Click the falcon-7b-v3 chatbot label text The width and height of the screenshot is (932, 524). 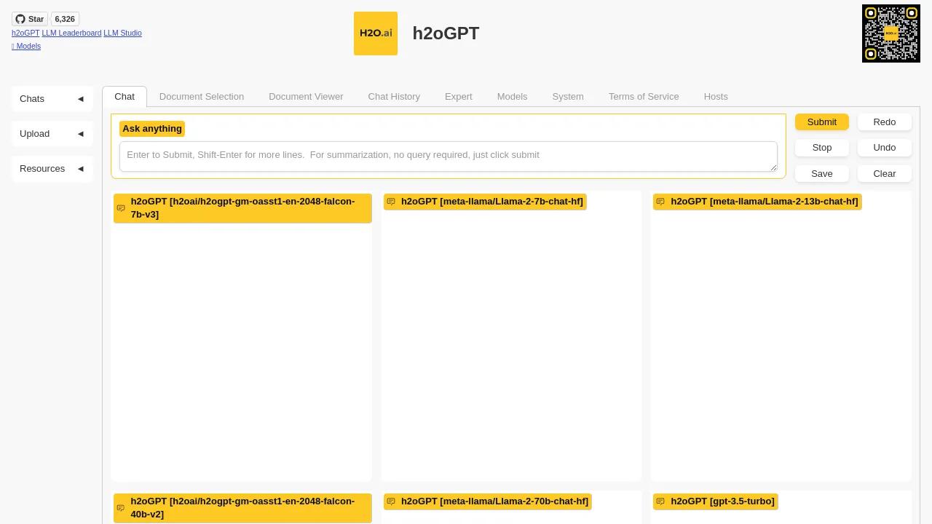(242, 208)
